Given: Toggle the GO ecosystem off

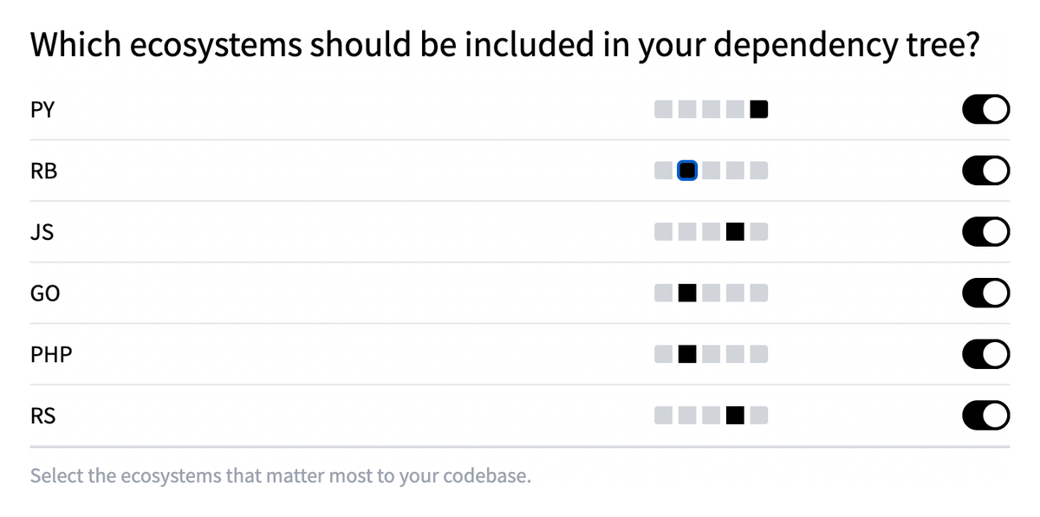Looking at the screenshot, I should coord(985,294).
